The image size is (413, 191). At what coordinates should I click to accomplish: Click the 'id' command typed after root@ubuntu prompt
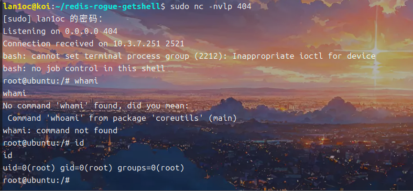[79, 143]
